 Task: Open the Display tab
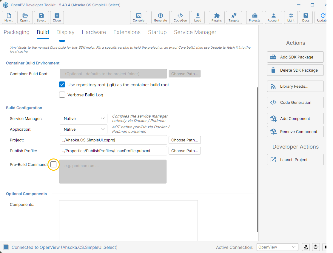point(65,32)
